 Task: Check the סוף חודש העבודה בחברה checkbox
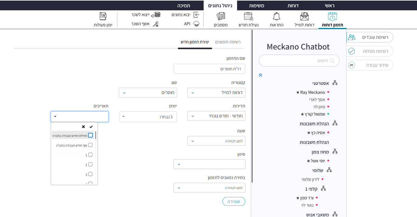[x=90, y=145]
